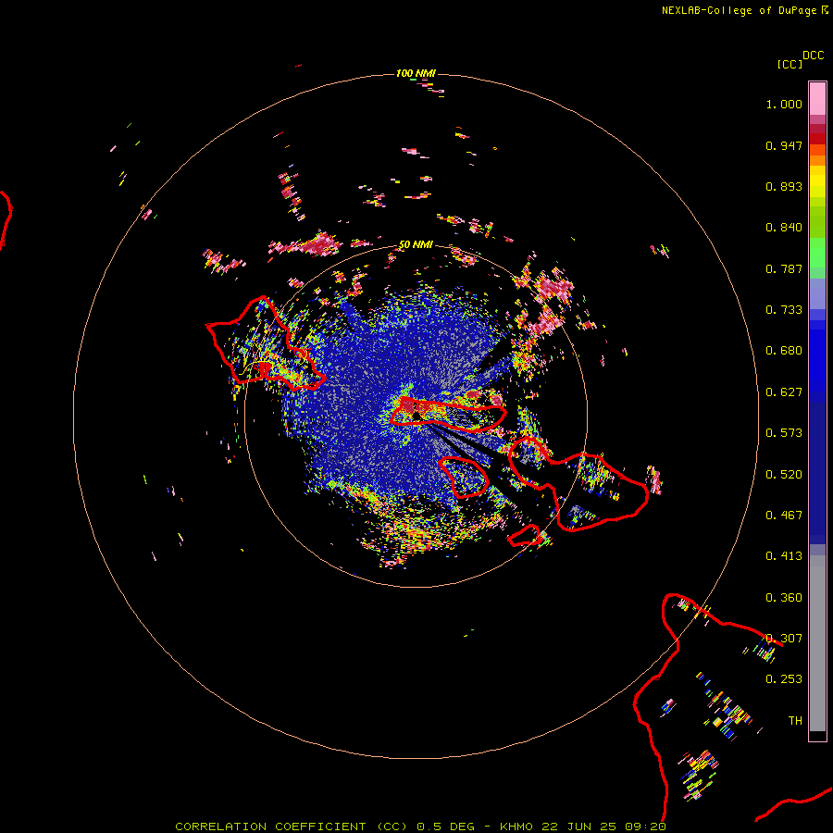833x833 pixels.
Task: Click the 50 NMI range ring label
Action: click(416, 244)
